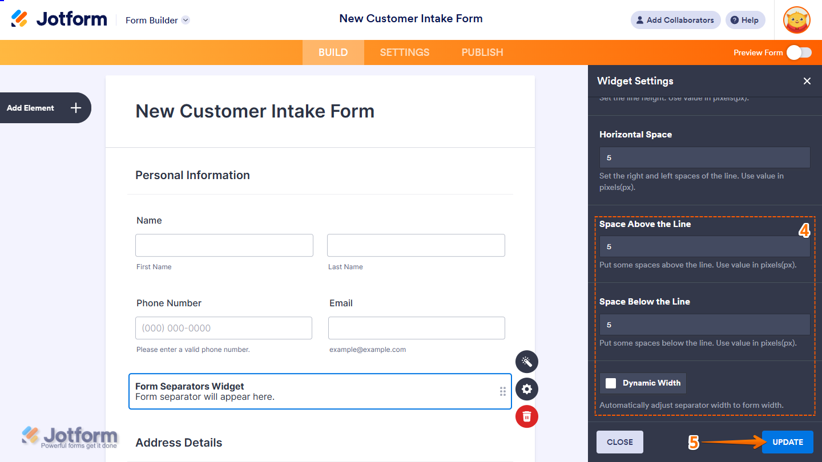Click the UPDATE button

[787, 441]
